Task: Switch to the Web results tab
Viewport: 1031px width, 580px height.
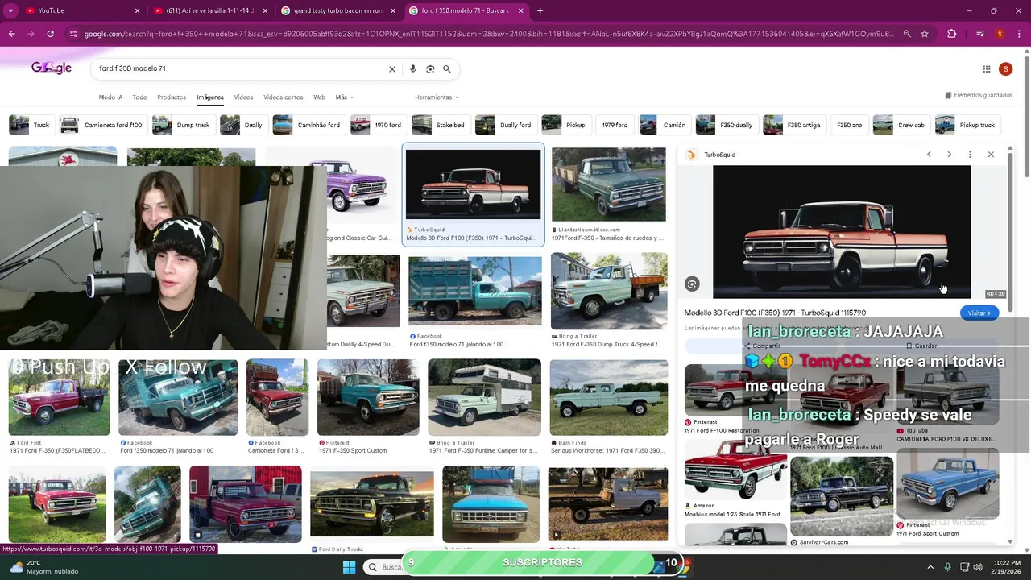Action: pos(319,97)
